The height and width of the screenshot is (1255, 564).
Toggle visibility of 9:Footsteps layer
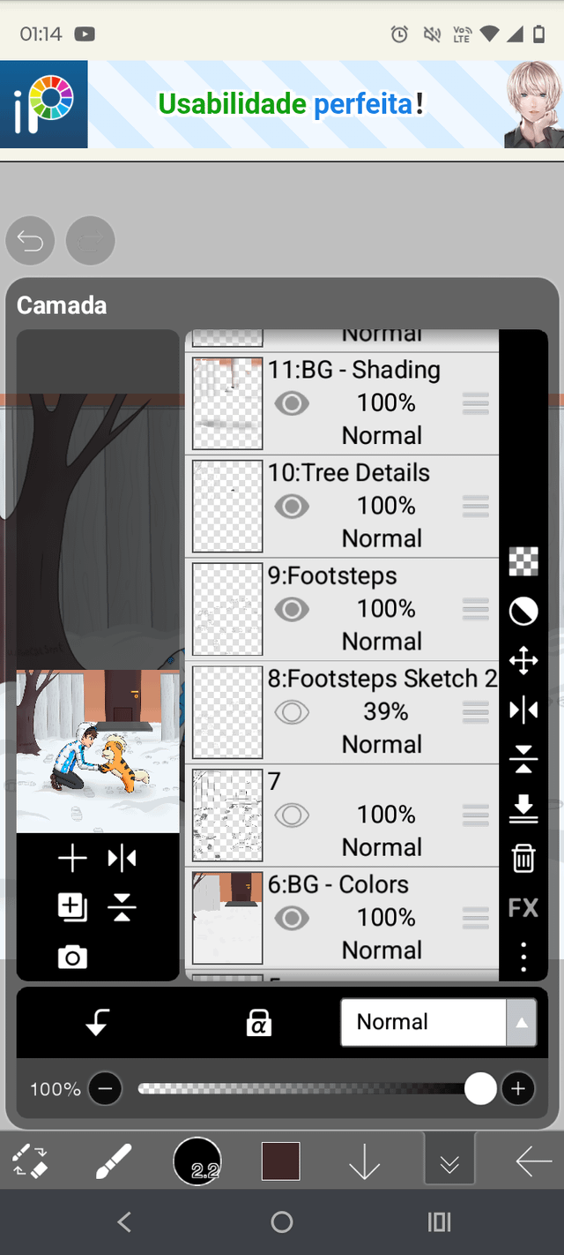(x=292, y=609)
